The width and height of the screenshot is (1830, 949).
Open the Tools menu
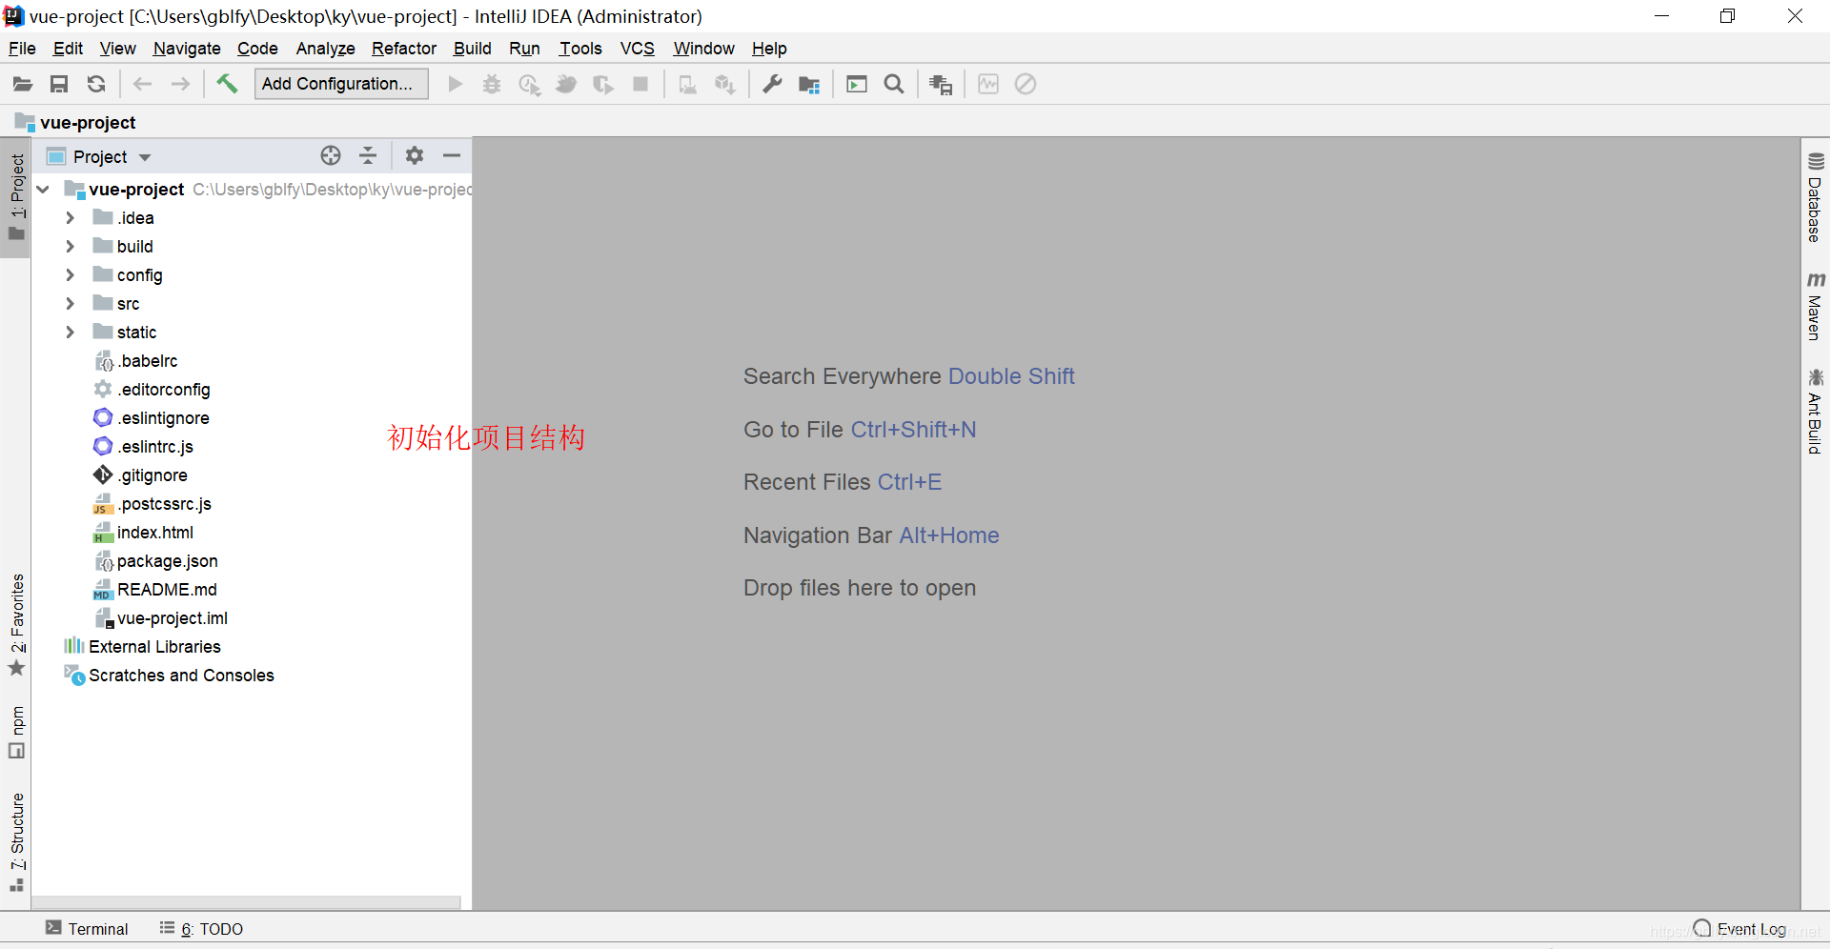580,49
